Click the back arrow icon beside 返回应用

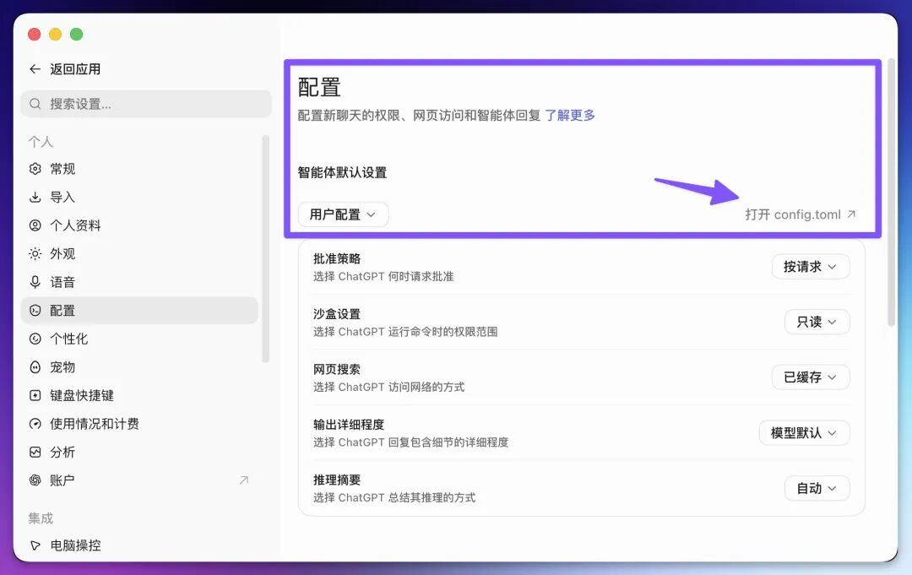[35, 69]
